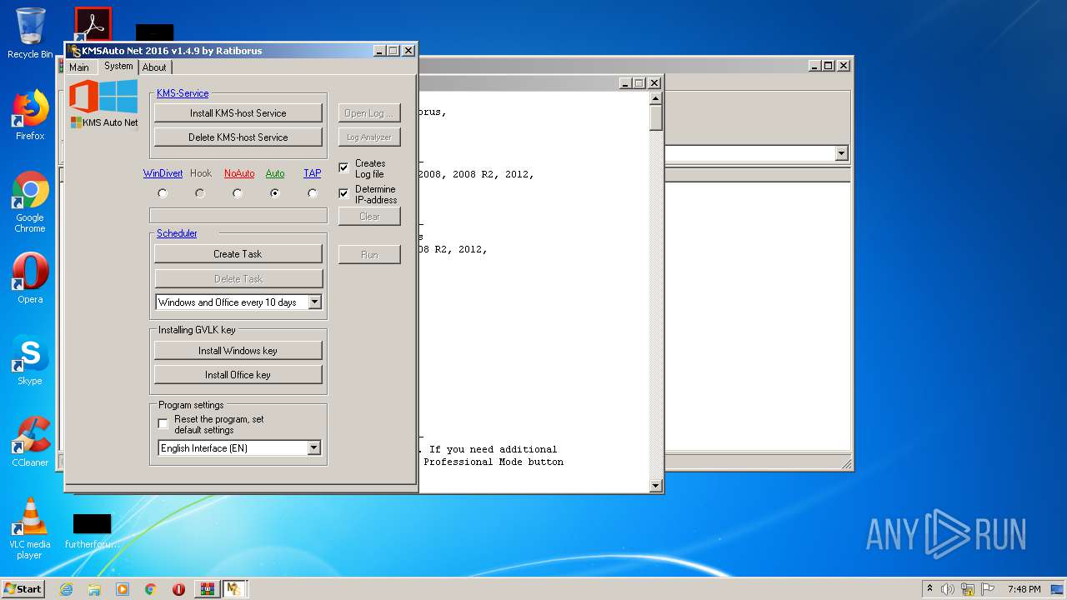The height and width of the screenshot is (600, 1067).
Task: Click the Auto link label
Action: point(275,173)
